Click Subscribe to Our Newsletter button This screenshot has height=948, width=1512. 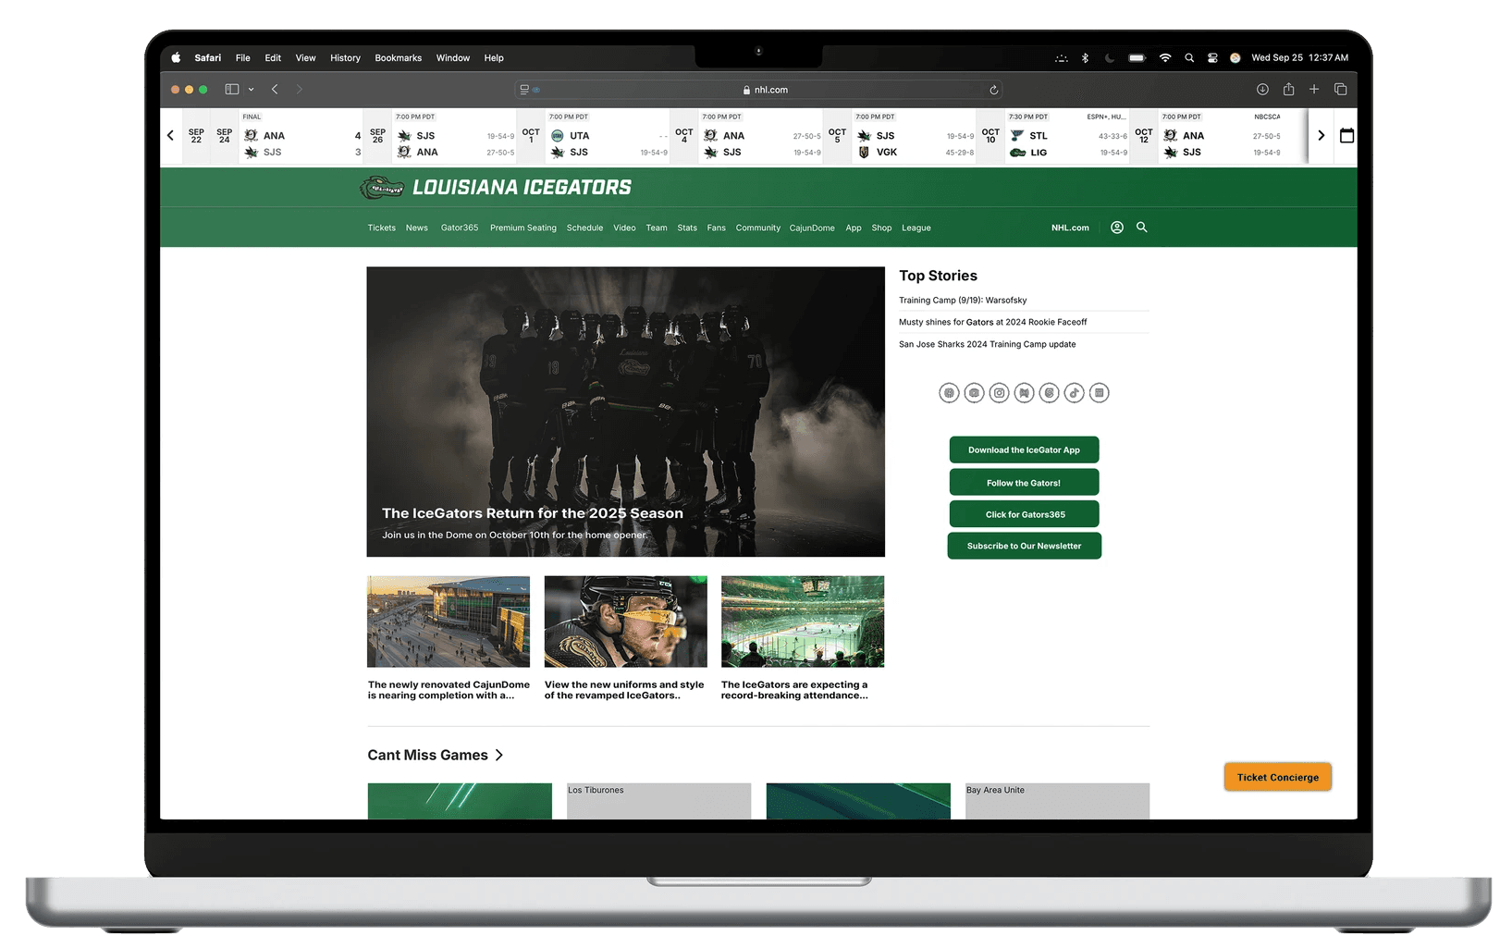(1024, 546)
